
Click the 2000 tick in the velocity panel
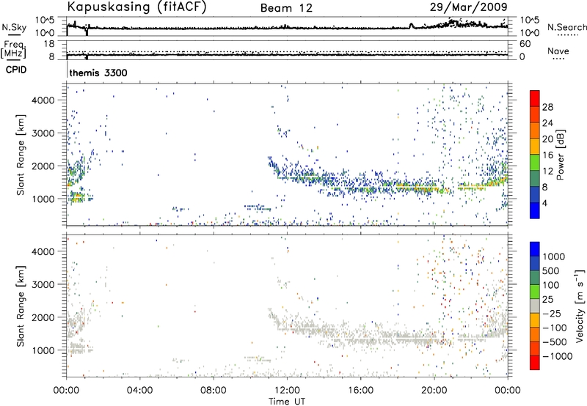43,317
